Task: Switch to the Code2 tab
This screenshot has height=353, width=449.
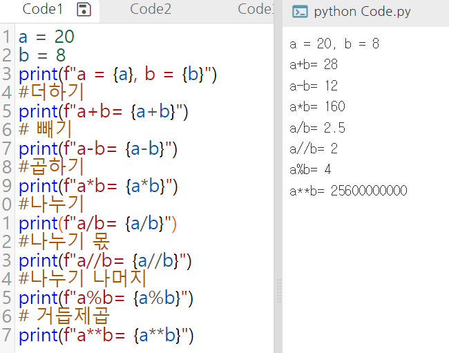Action: tap(151, 9)
